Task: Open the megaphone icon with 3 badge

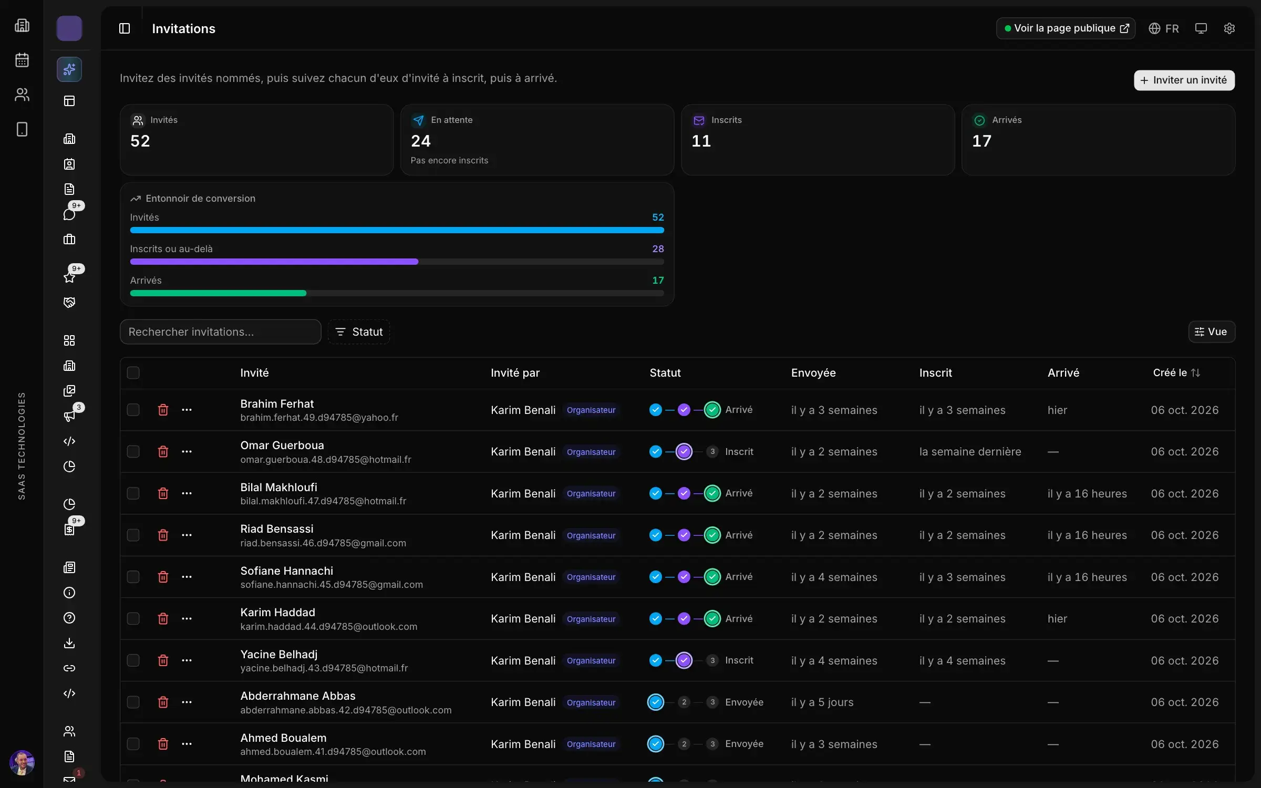Action: coord(69,416)
